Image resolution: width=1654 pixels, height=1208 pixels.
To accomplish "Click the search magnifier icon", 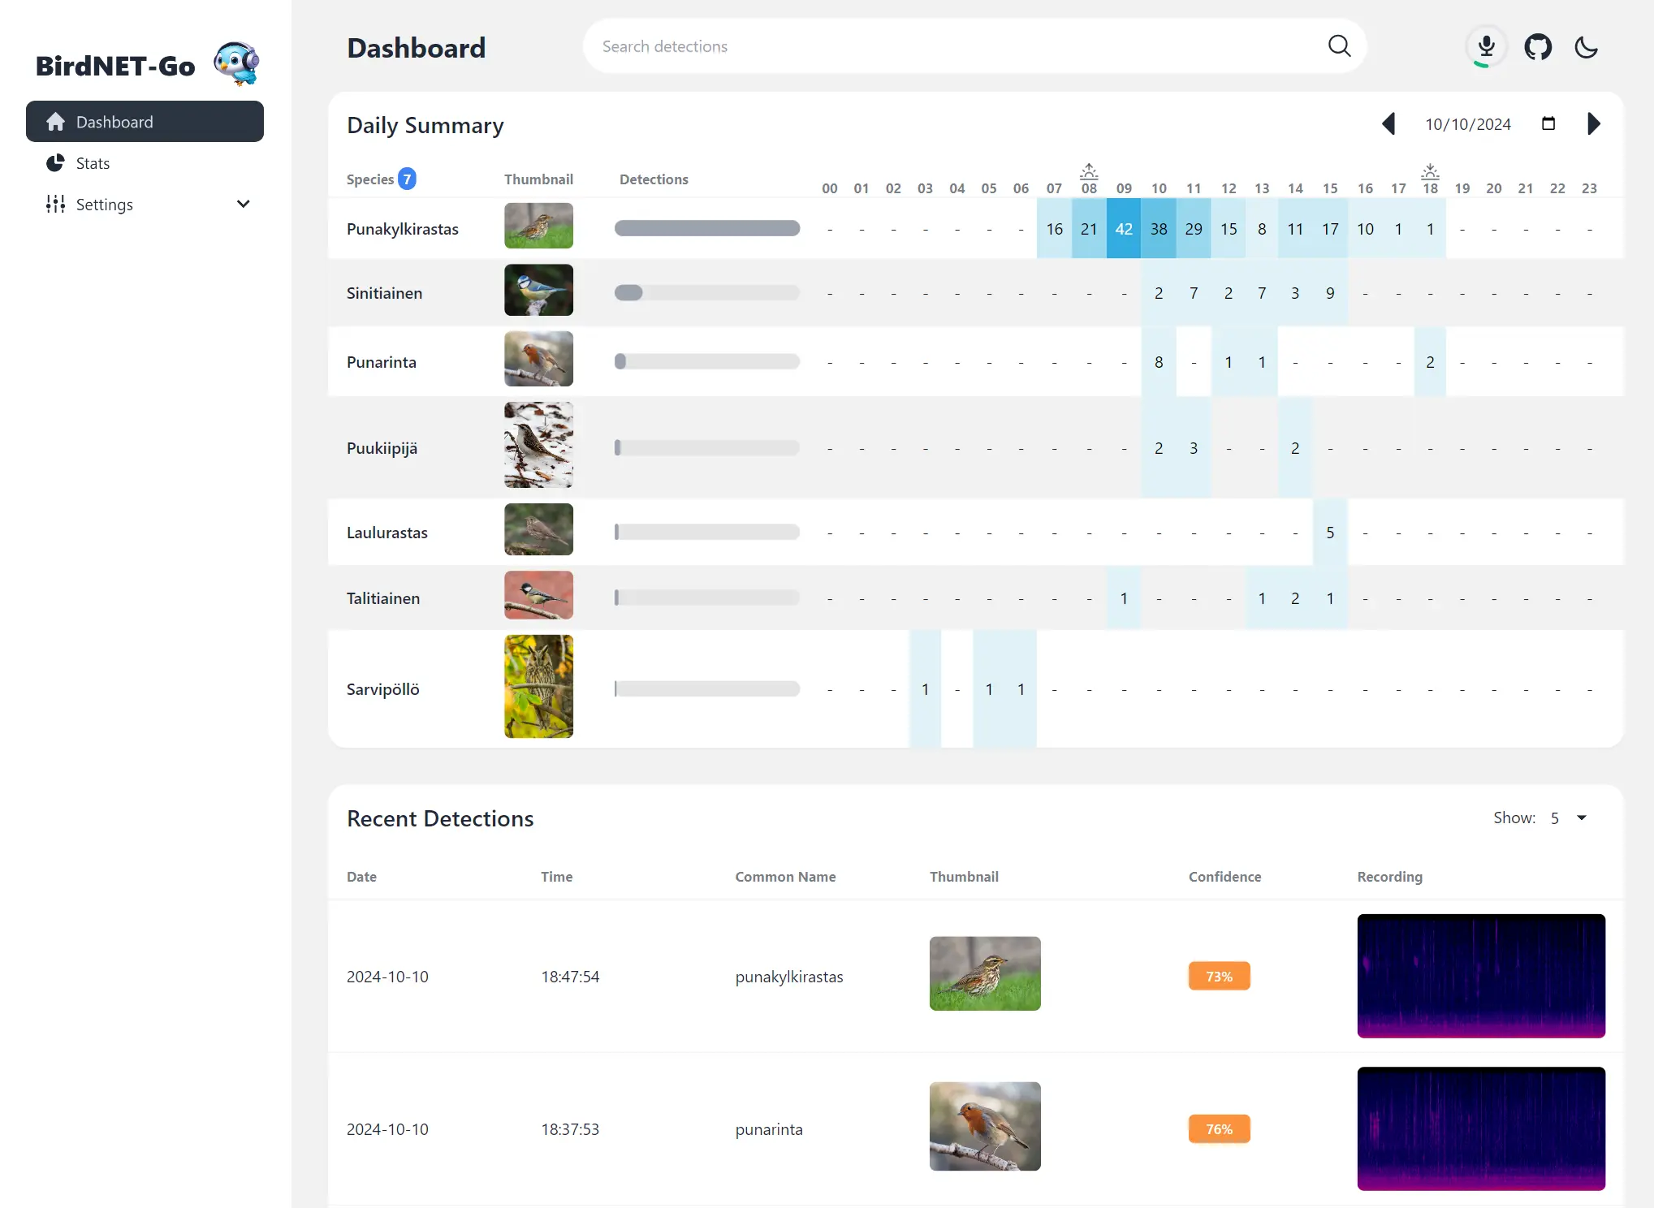I will (1340, 45).
